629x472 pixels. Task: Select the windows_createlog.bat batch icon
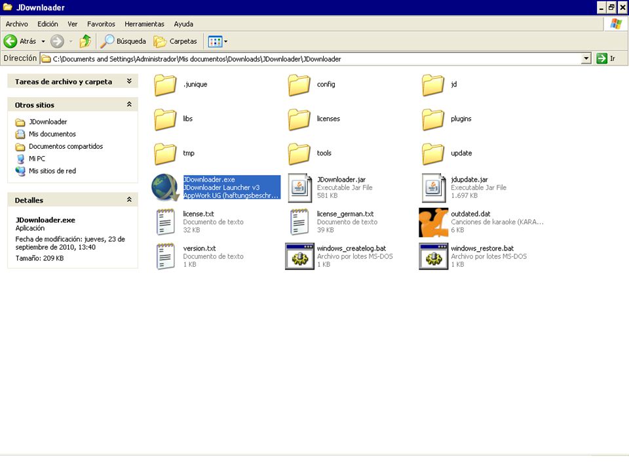click(x=299, y=256)
